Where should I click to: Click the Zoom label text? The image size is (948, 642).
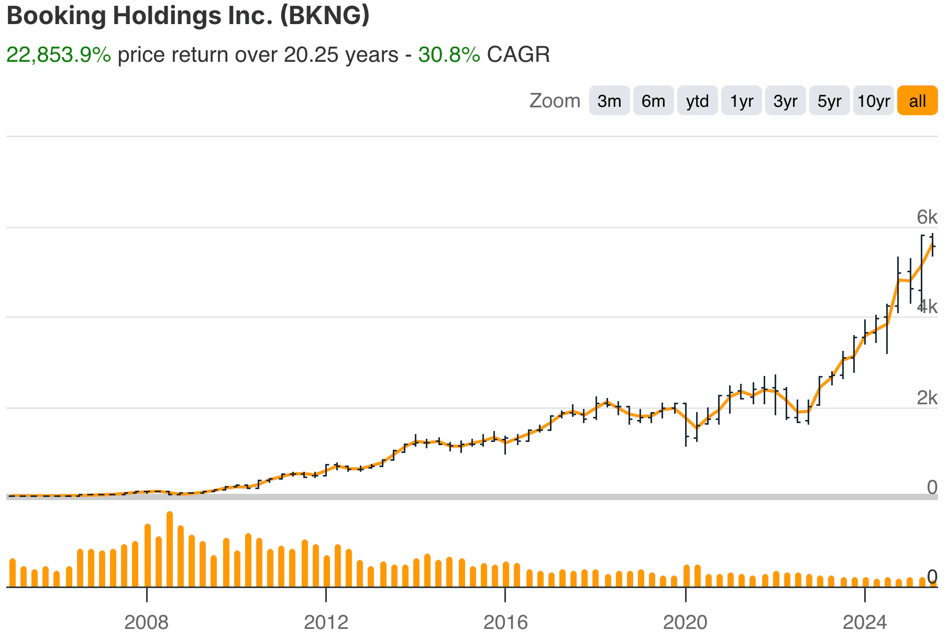555,101
